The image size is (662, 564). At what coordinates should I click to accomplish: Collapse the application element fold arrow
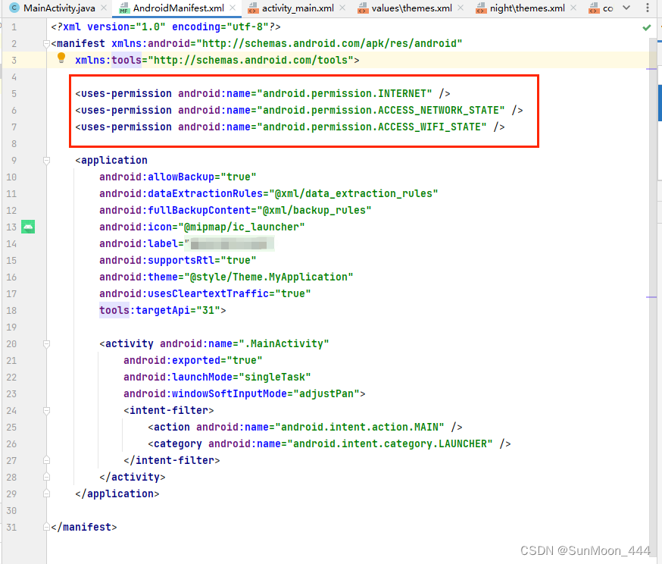click(x=46, y=160)
